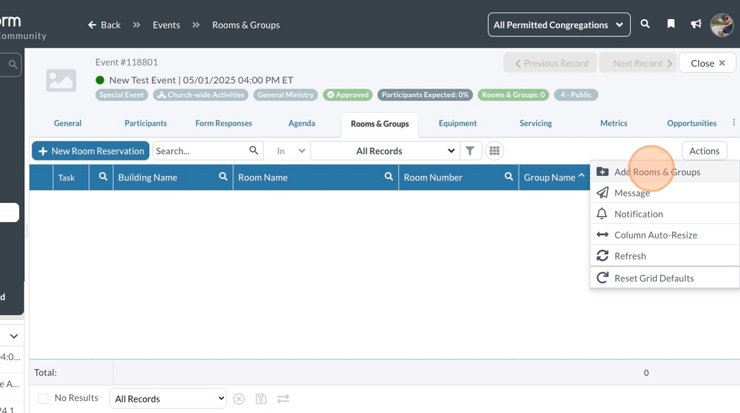This screenshot has height=413, width=740.
Task: Switch to the Equipment tab
Action: (458, 123)
